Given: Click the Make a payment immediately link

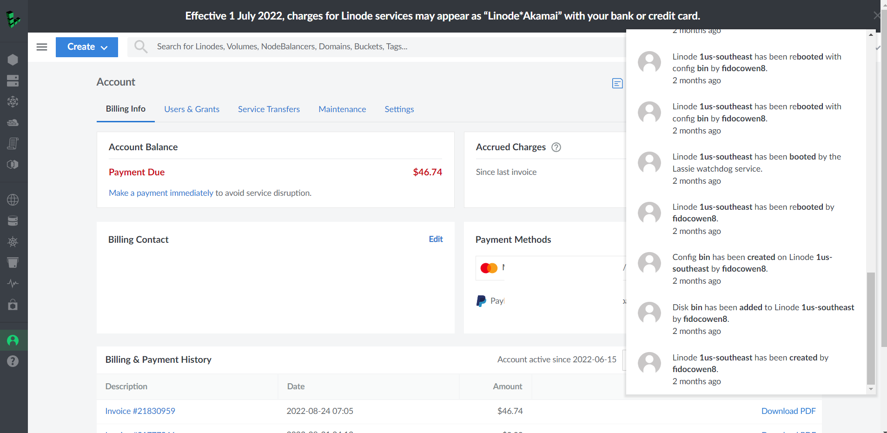Looking at the screenshot, I should [x=161, y=193].
